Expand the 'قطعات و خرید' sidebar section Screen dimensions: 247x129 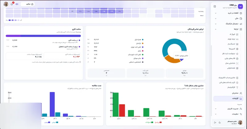click(228, 13)
